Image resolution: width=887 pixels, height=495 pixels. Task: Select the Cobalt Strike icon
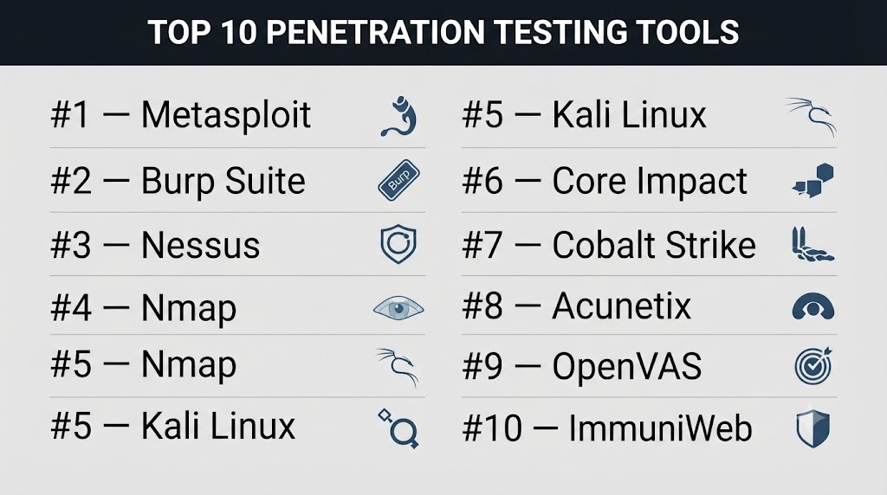(x=813, y=244)
